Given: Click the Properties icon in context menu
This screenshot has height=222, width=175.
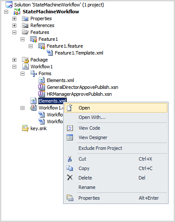Looking at the screenshot, I should (70, 198).
